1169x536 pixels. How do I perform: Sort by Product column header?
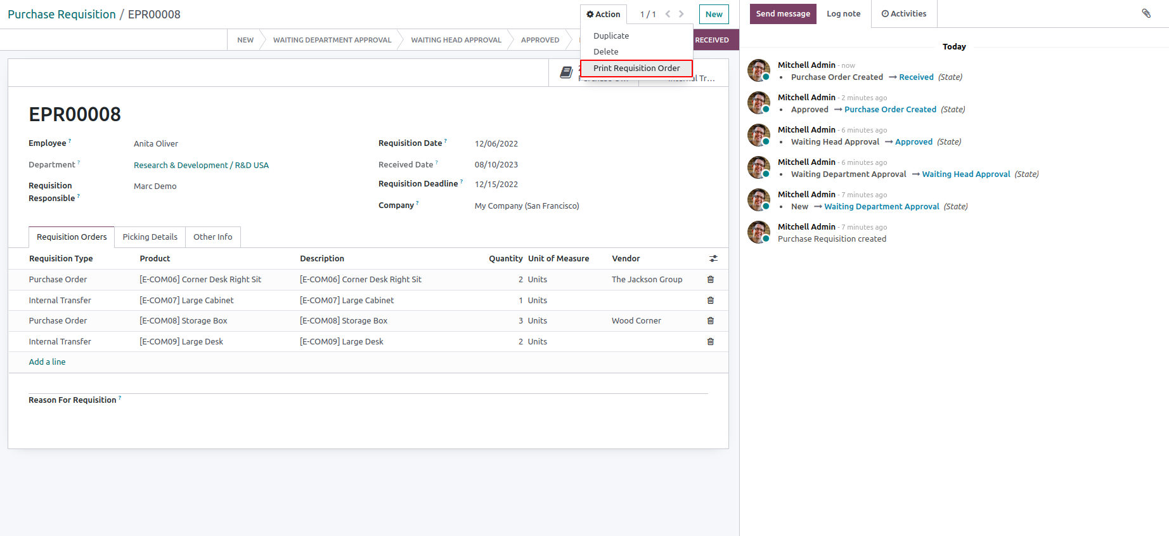[x=155, y=259]
